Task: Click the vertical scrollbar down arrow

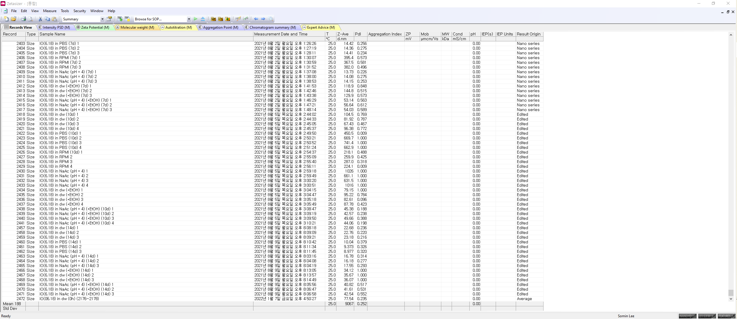Action: click(x=731, y=299)
